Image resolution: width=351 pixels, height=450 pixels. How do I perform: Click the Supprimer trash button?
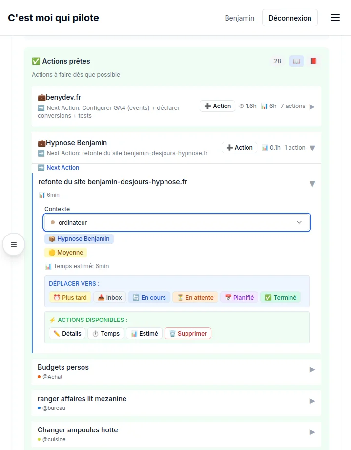tap(188, 333)
